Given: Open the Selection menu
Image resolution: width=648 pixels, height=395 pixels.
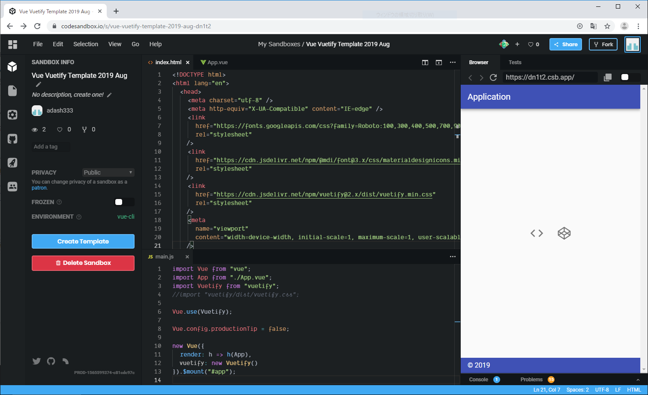Looking at the screenshot, I should 86,44.
